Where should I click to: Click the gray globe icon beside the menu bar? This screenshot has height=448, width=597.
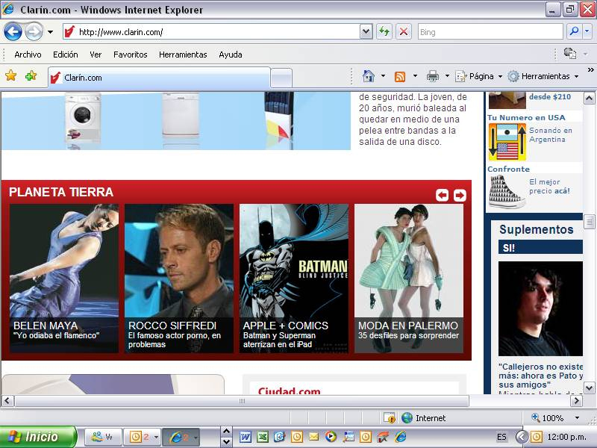tap(569, 54)
